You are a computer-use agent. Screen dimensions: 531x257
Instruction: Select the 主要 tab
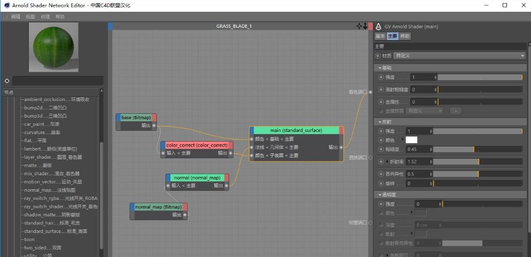click(393, 36)
